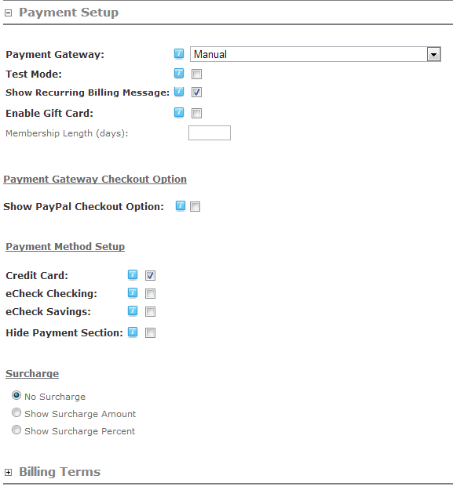
Task: Click the Membership Length days input field
Action: (210, 132)
